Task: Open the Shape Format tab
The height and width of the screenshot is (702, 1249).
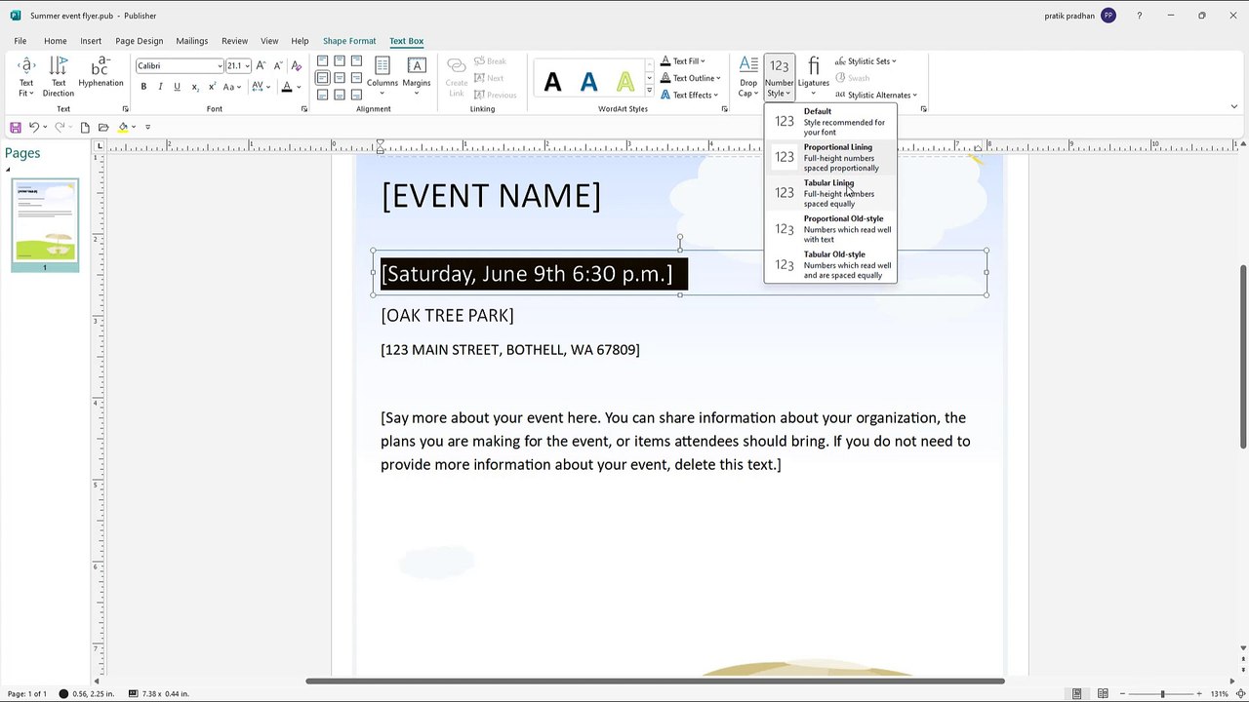Action: coord(349,41)
